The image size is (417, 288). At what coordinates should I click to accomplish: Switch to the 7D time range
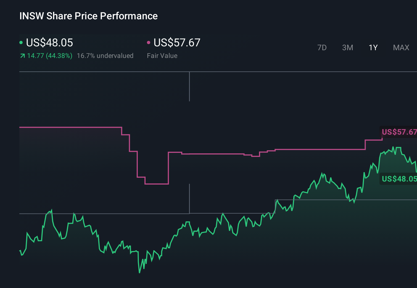pos(322,47)
